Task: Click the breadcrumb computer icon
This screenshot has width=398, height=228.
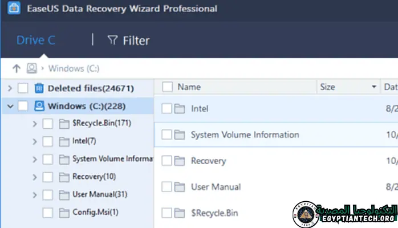Action: (x=32, y=68)
